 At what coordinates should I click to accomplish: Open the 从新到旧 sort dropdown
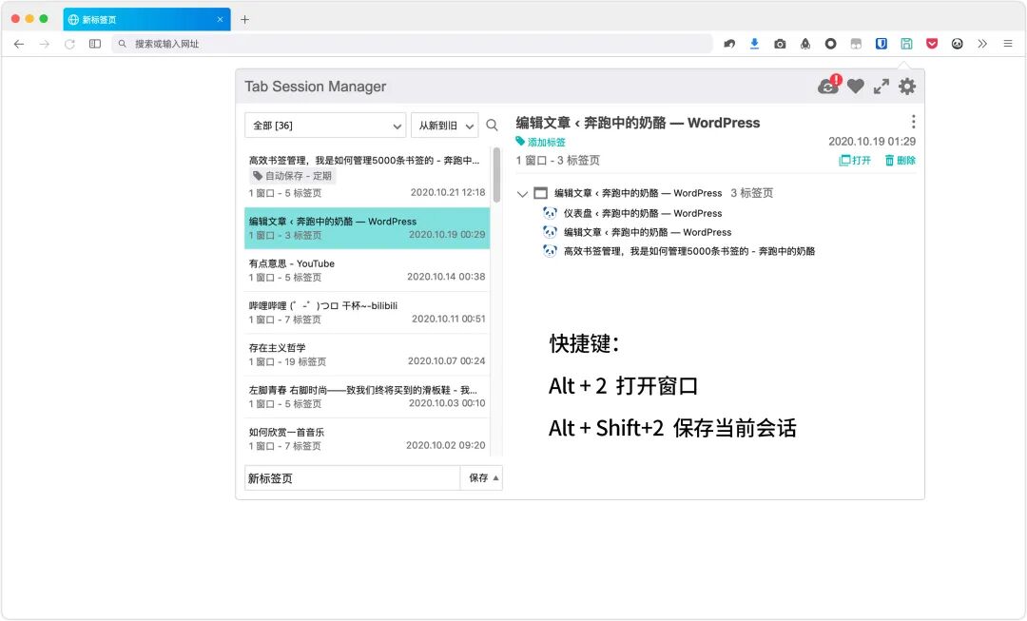(x=445, y=126)
